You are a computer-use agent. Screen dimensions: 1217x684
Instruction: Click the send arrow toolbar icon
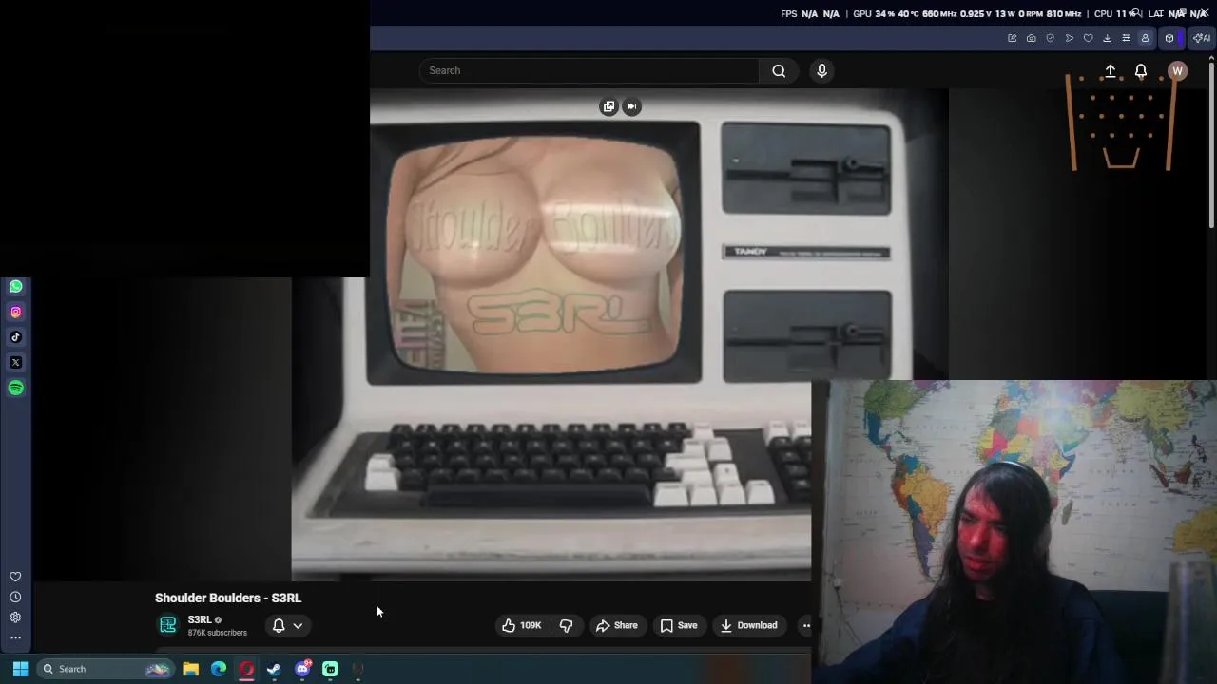coord(1069,38)
